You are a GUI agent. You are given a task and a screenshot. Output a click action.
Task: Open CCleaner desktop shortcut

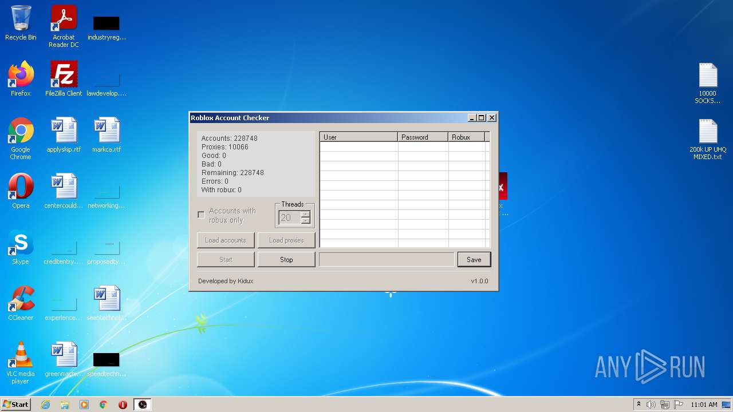coord(21,303)
